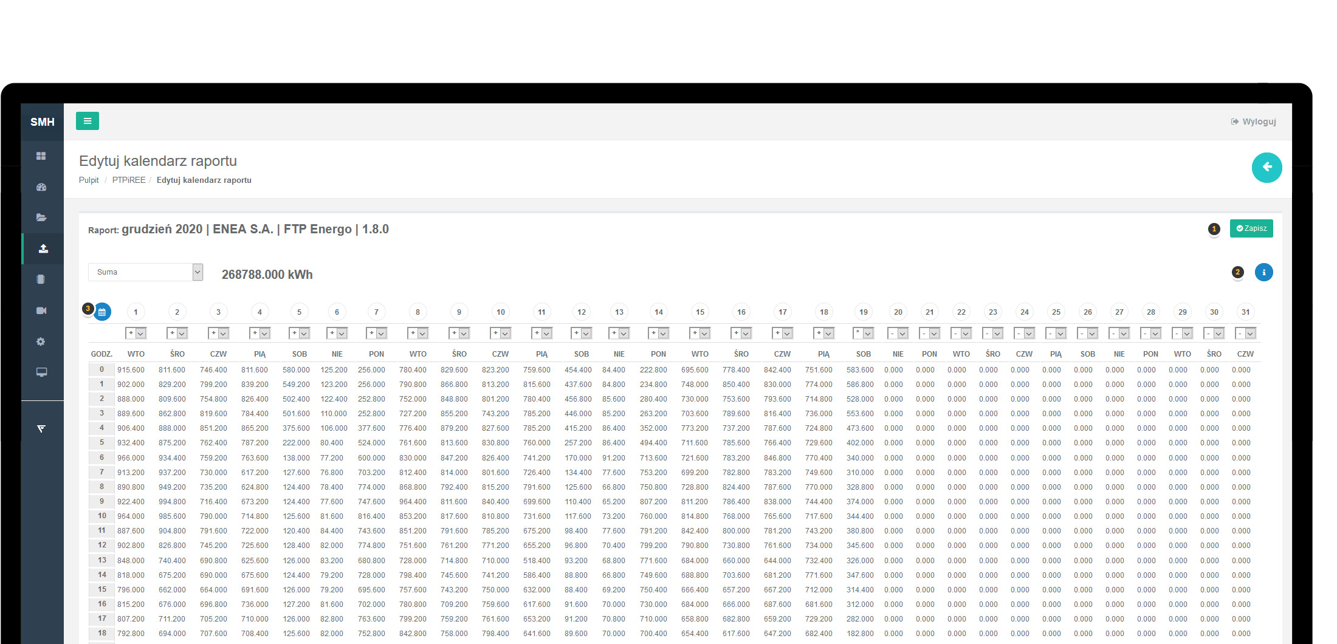The height and width of the screenshot is (644, 1337).
Task: Open the day type dropdown for day 19
Action: pyautogui.click(x=863, y=334)
